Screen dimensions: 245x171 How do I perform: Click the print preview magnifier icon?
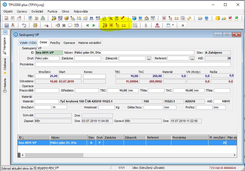[x=135, y=25]
